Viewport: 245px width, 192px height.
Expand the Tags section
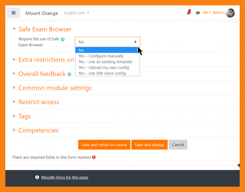coord(24,116)
